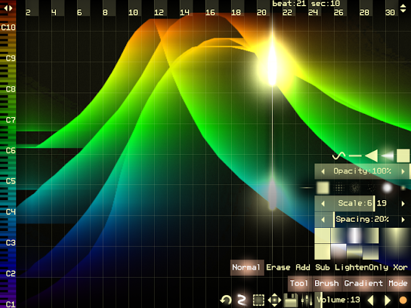Choose the thin horizontal line brush
Viewport: 411px width, 308px height.
point(307,188)
